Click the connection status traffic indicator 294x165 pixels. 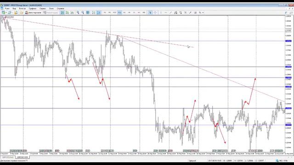click(282, 160)
